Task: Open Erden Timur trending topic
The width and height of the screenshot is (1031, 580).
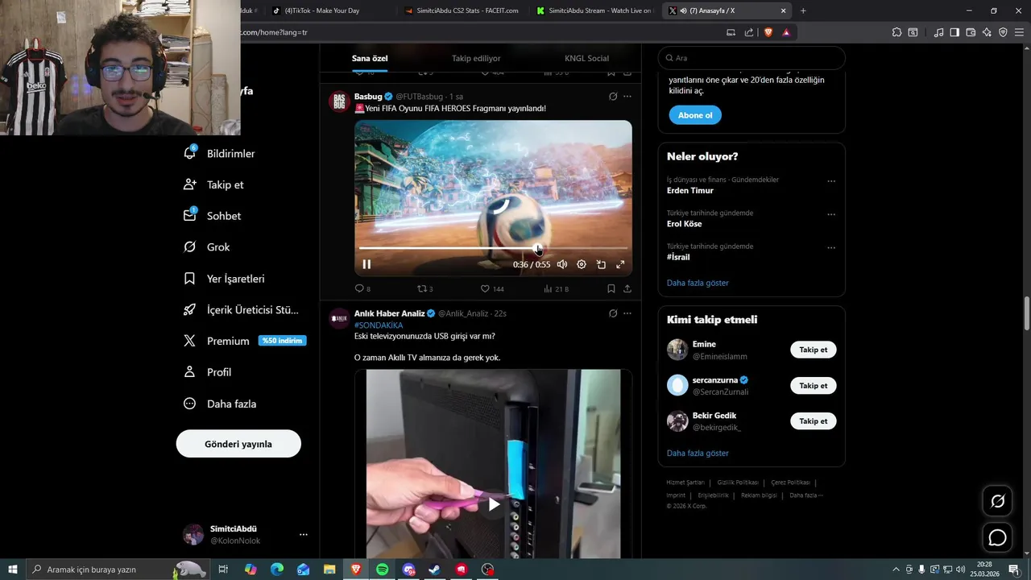Action: (690, 191)
